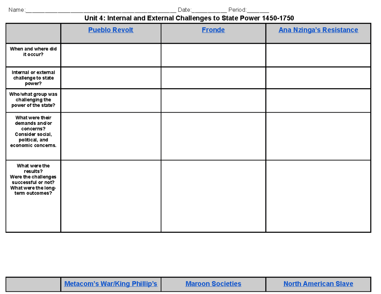This screenshot has height=294, width=381.
Task: Open the Pueblo Revolt hyperlink
Action: (111, 30)
